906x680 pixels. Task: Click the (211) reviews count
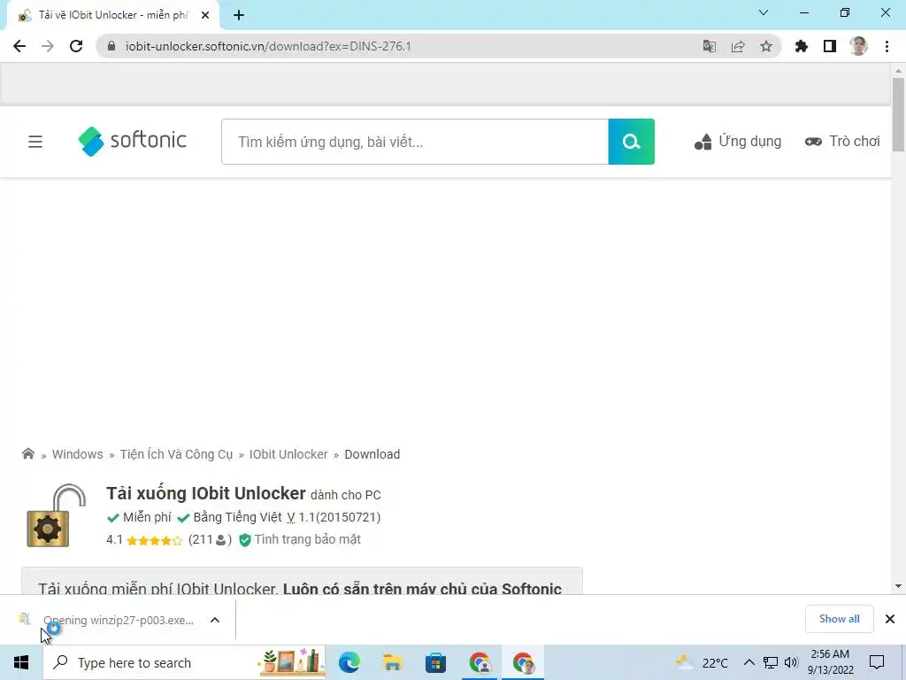pyautogui.click(x=210, y=540)
